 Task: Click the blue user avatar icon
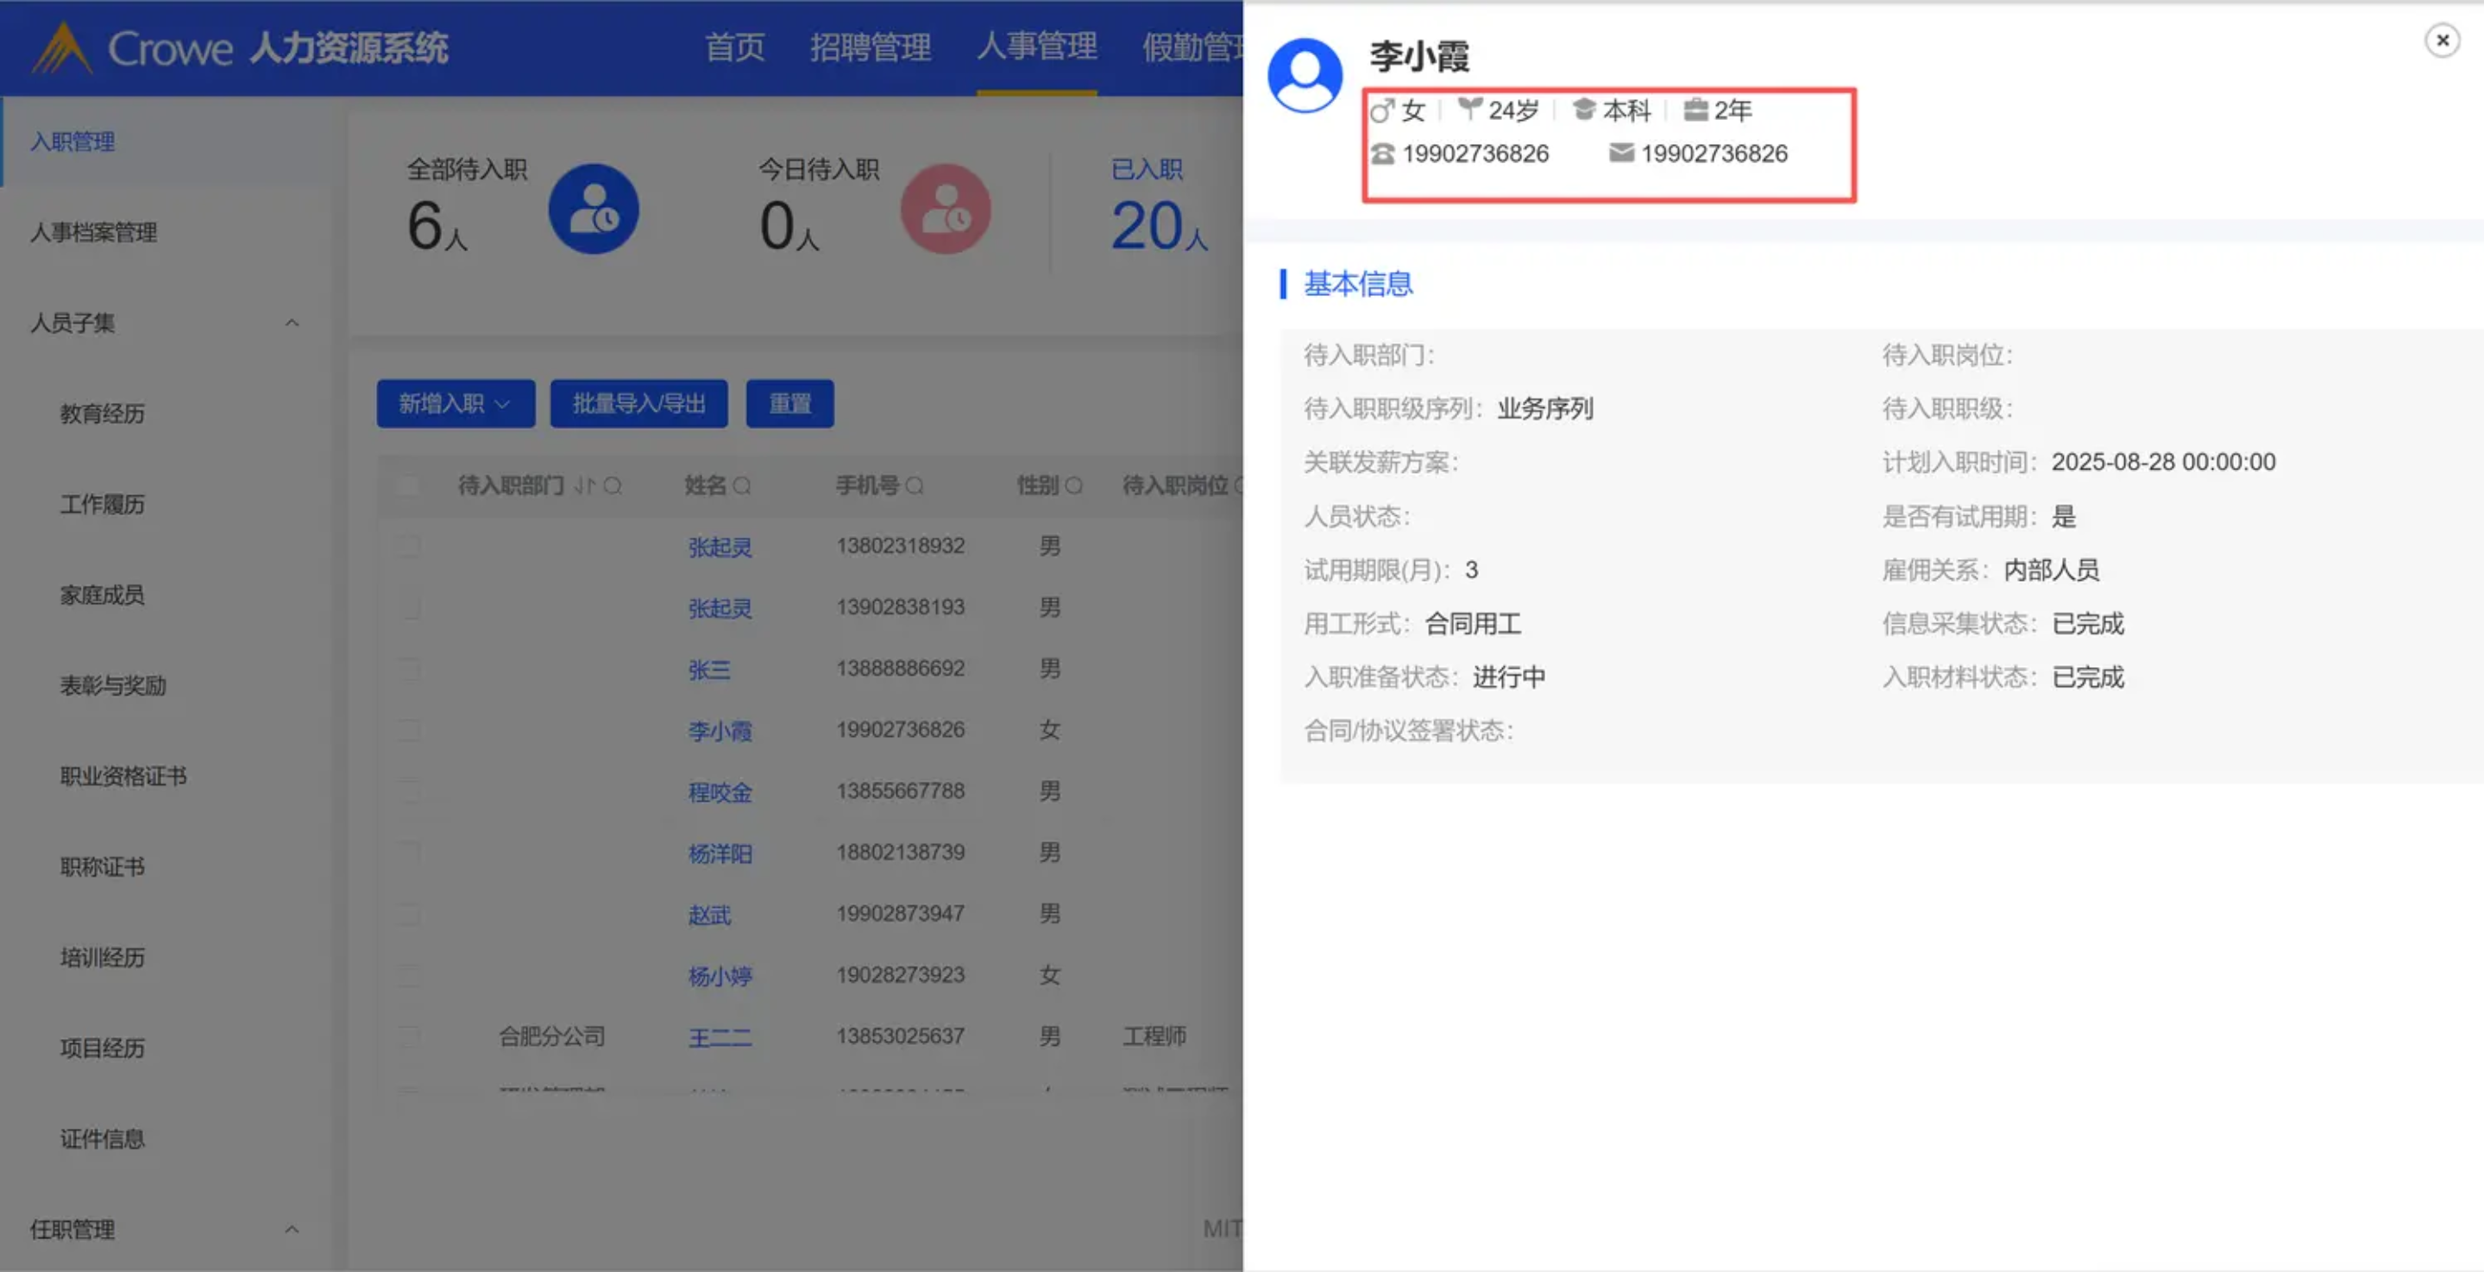click(1305, 75)
